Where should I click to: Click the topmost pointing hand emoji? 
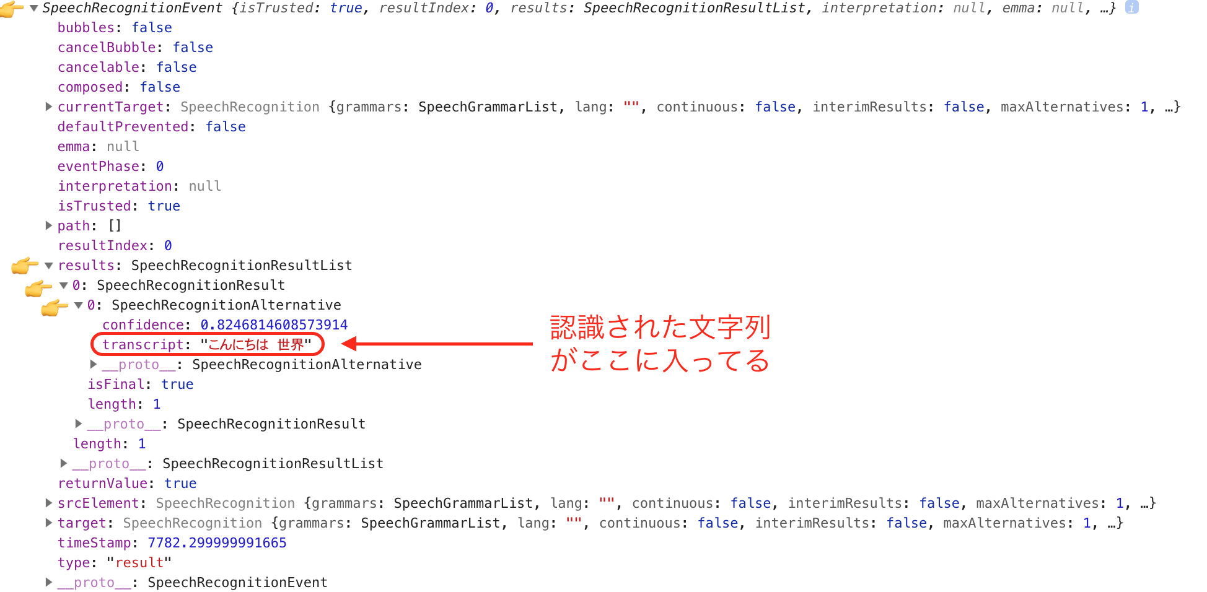pyautogui.click(x=11, y=8)
